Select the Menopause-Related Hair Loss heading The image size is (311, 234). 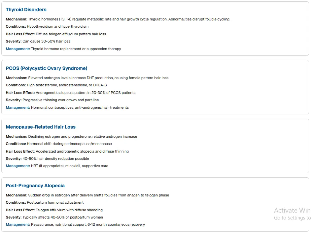(41, 127)
